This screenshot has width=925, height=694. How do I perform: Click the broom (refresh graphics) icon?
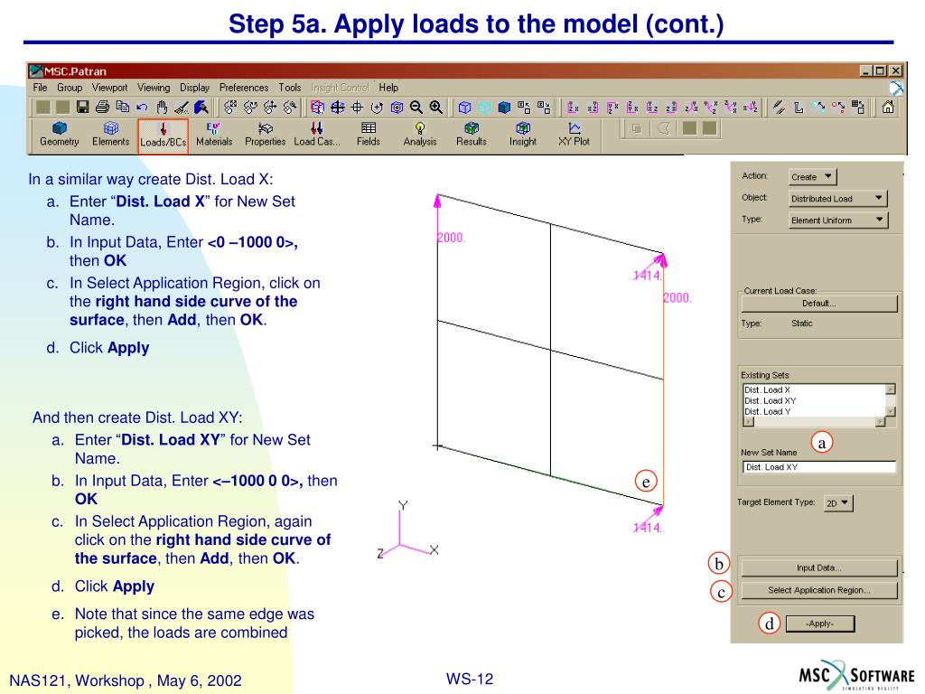point(182,107)
